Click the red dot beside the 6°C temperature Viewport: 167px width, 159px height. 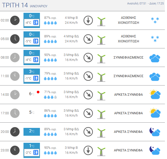[x=38, y=92]
